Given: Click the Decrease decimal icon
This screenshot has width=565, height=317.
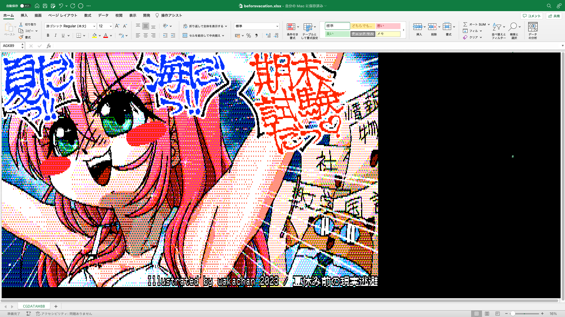Looking at the screenshot, I should click(x=276, y=36).
